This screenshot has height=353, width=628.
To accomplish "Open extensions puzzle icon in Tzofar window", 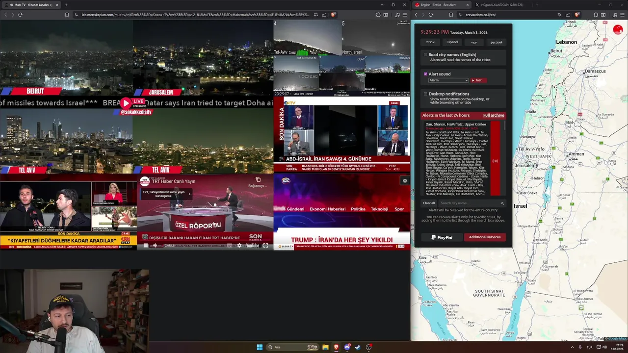I will point(596,15).
